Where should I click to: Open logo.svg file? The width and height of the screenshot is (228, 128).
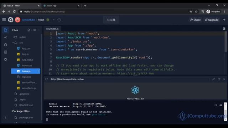click(x=26, y=77)
